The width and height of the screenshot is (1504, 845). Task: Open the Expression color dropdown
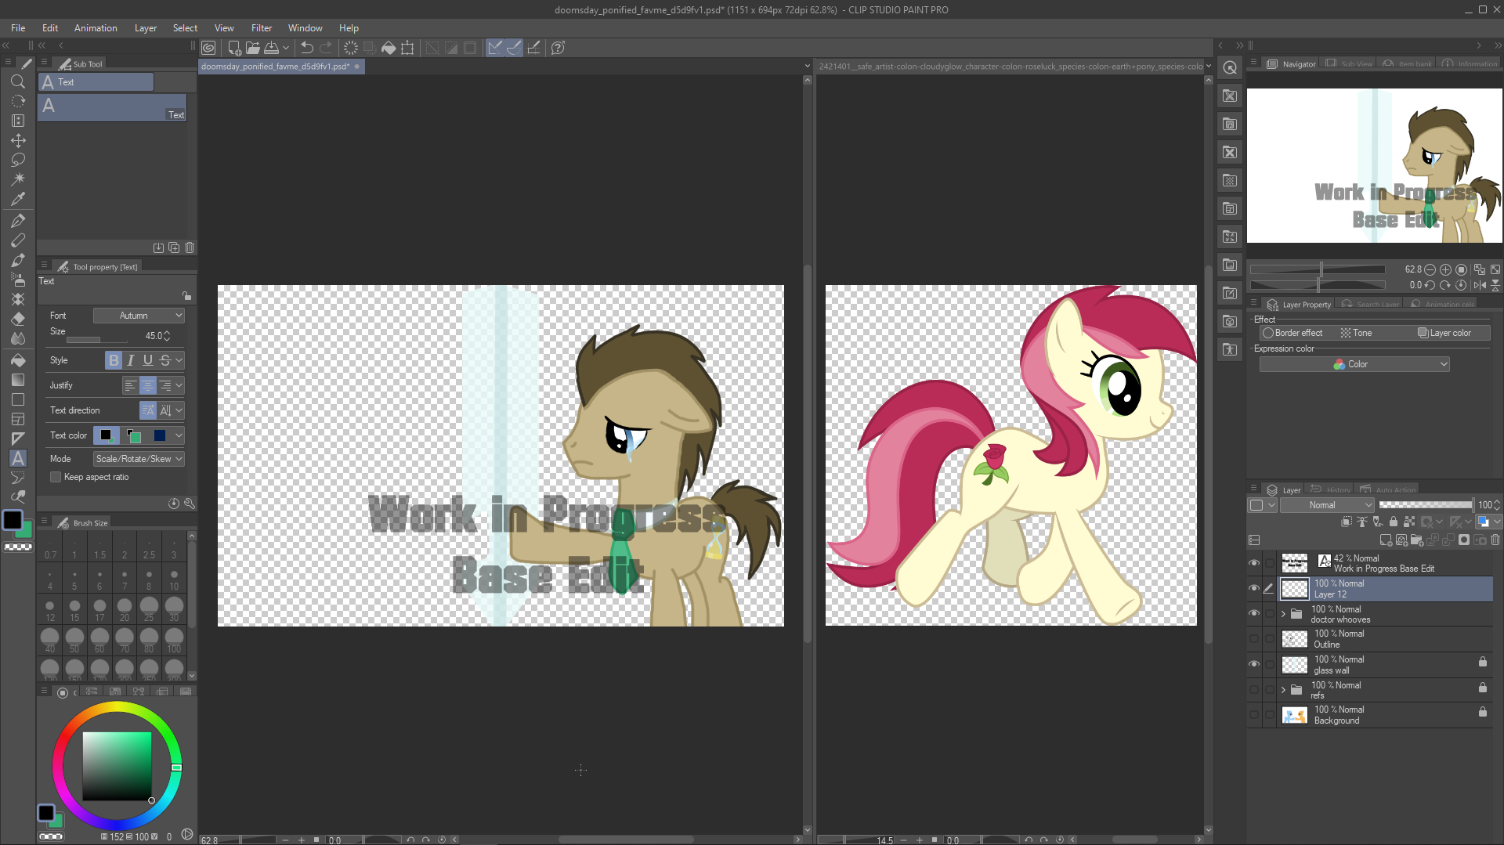(x=1354, y=364)
